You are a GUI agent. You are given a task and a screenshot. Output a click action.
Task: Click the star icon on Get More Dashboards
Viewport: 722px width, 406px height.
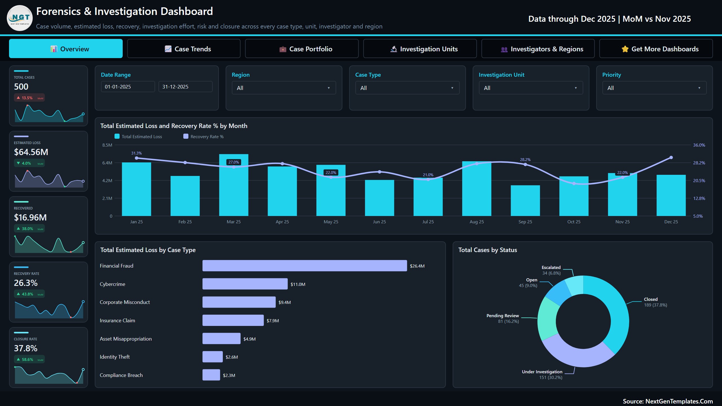[x=625, y=49]
